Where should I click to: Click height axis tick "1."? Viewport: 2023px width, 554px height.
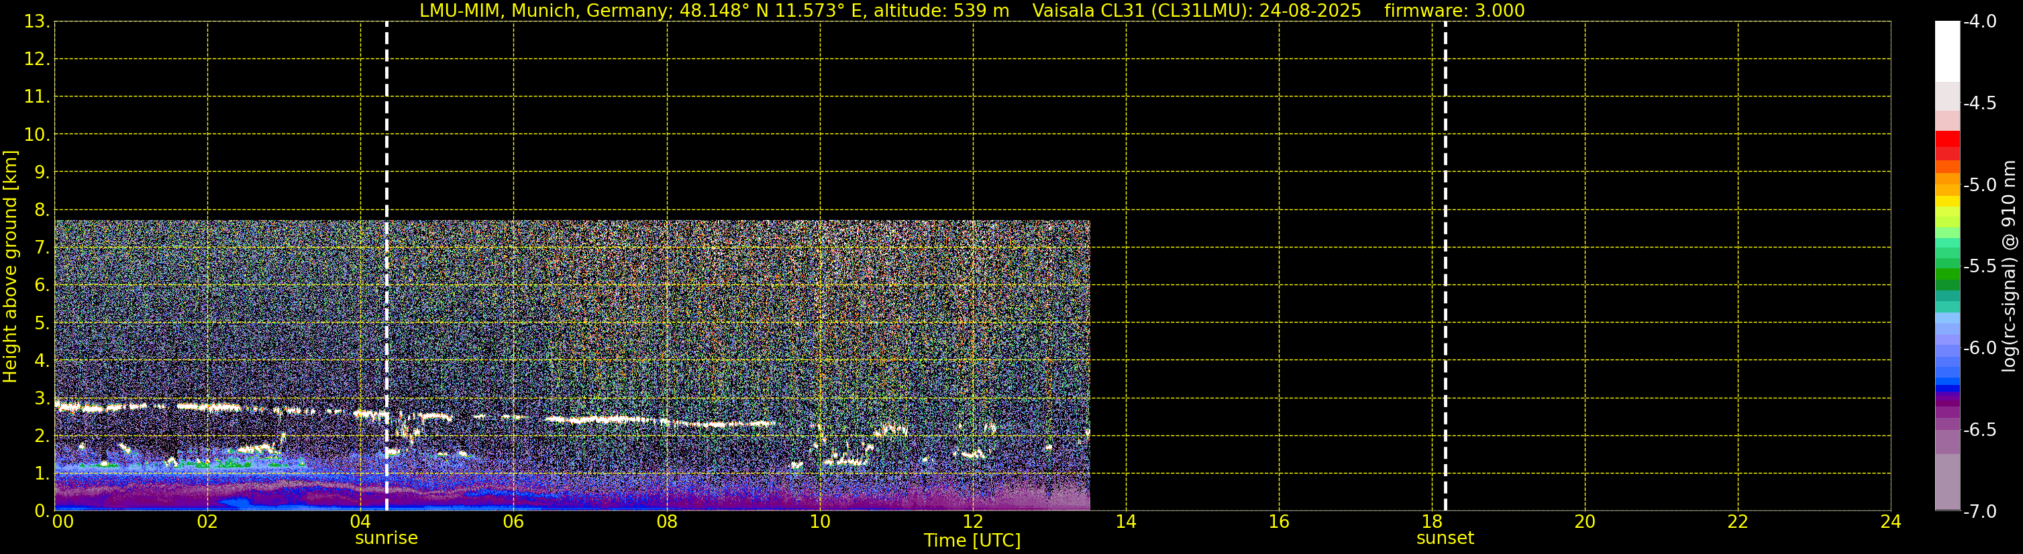click(x=42, y=473)
